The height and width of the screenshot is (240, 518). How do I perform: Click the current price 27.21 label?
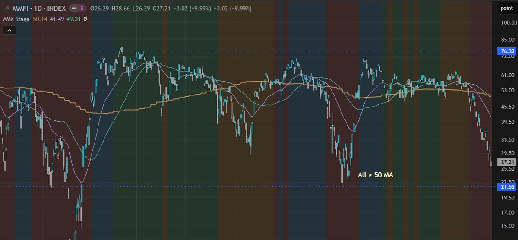click(507, 162)
